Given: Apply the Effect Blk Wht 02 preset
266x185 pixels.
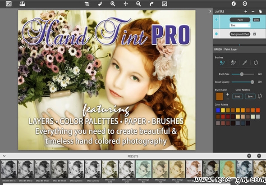Looking at the screenshot, I should pos(26,171).
